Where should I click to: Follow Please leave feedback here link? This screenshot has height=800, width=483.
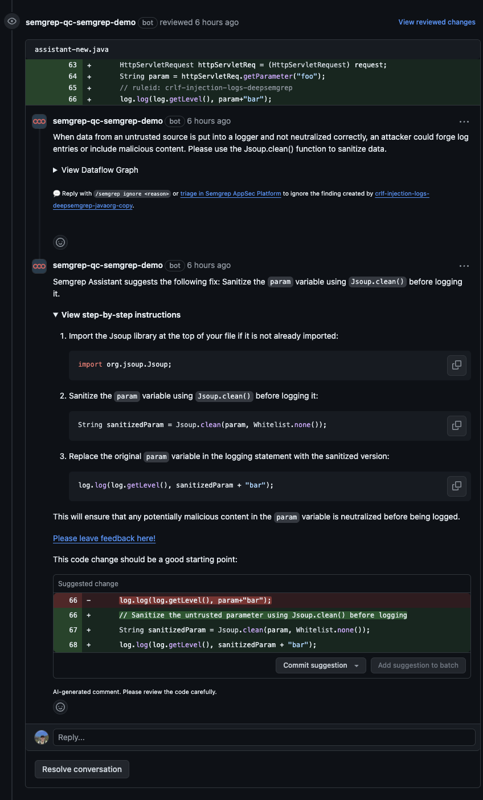pyautogui.click(x=104, y=538)
